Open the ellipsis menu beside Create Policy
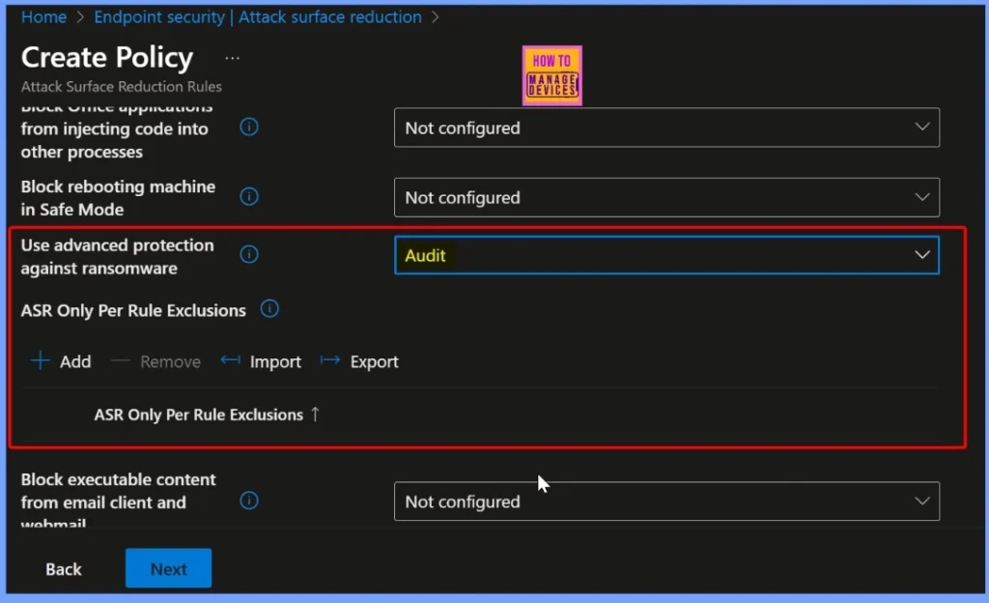This screenshot has width=989, height=603. [232, 60]
